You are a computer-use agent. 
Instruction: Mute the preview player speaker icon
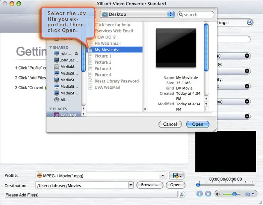pyautogui.click(x=218, y=194)
